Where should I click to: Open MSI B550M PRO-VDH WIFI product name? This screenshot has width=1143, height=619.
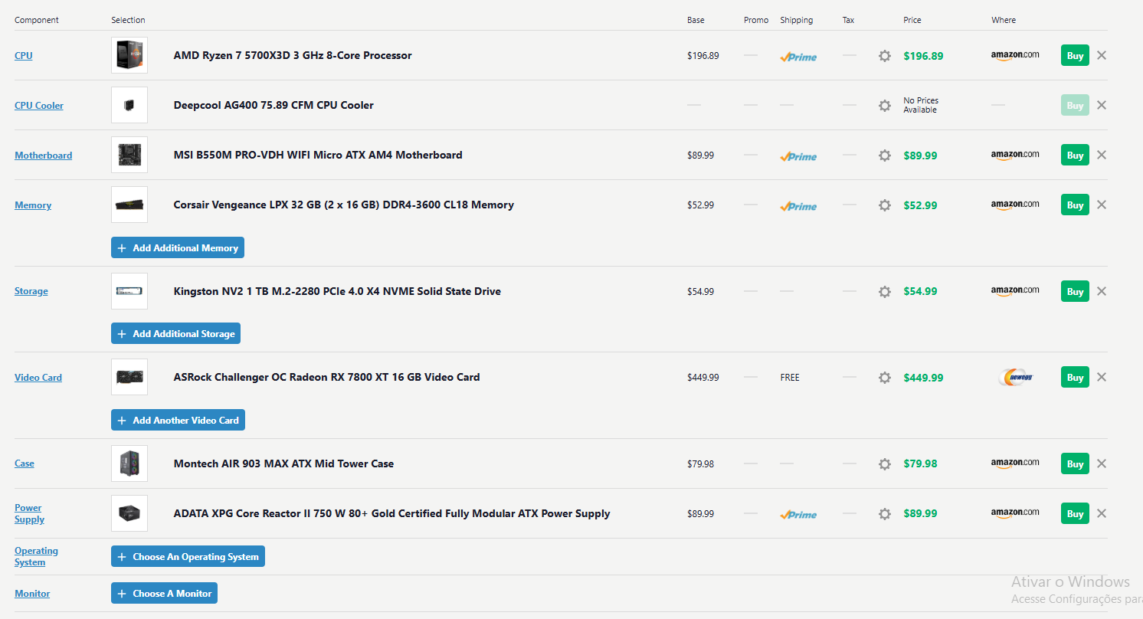(x=318, y=155)
